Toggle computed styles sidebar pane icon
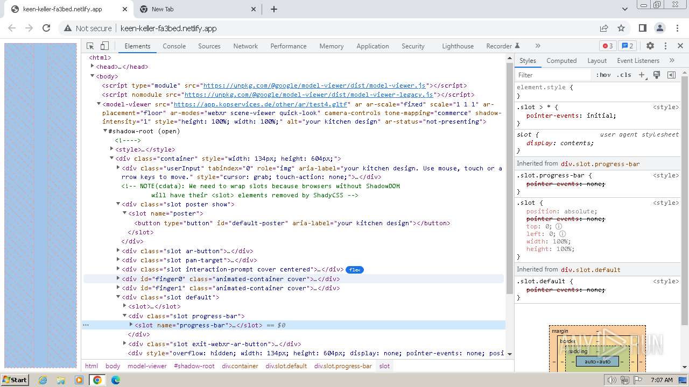The image size is (689, 387). click(671, 75)
